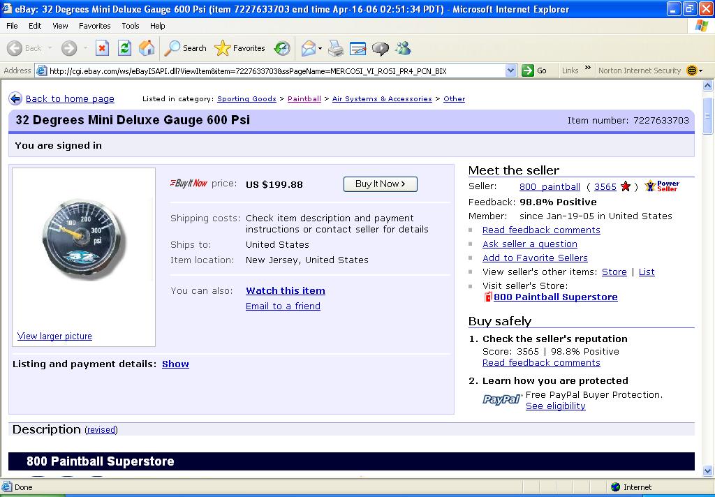This screenshot has width=715, height=497.
Task: Refresh the page with the green arrows icon
Action: [124, 48]
